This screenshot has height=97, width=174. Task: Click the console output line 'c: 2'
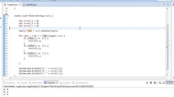6,94
